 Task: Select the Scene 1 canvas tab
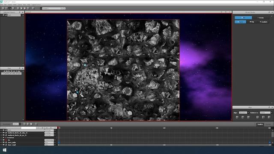coord(29,12)
